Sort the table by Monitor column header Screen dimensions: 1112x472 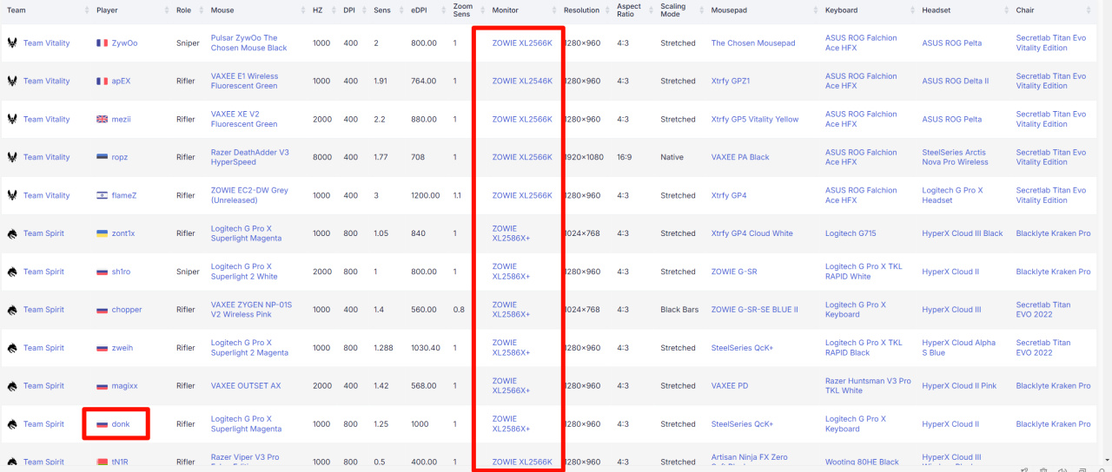pos(505,10)
